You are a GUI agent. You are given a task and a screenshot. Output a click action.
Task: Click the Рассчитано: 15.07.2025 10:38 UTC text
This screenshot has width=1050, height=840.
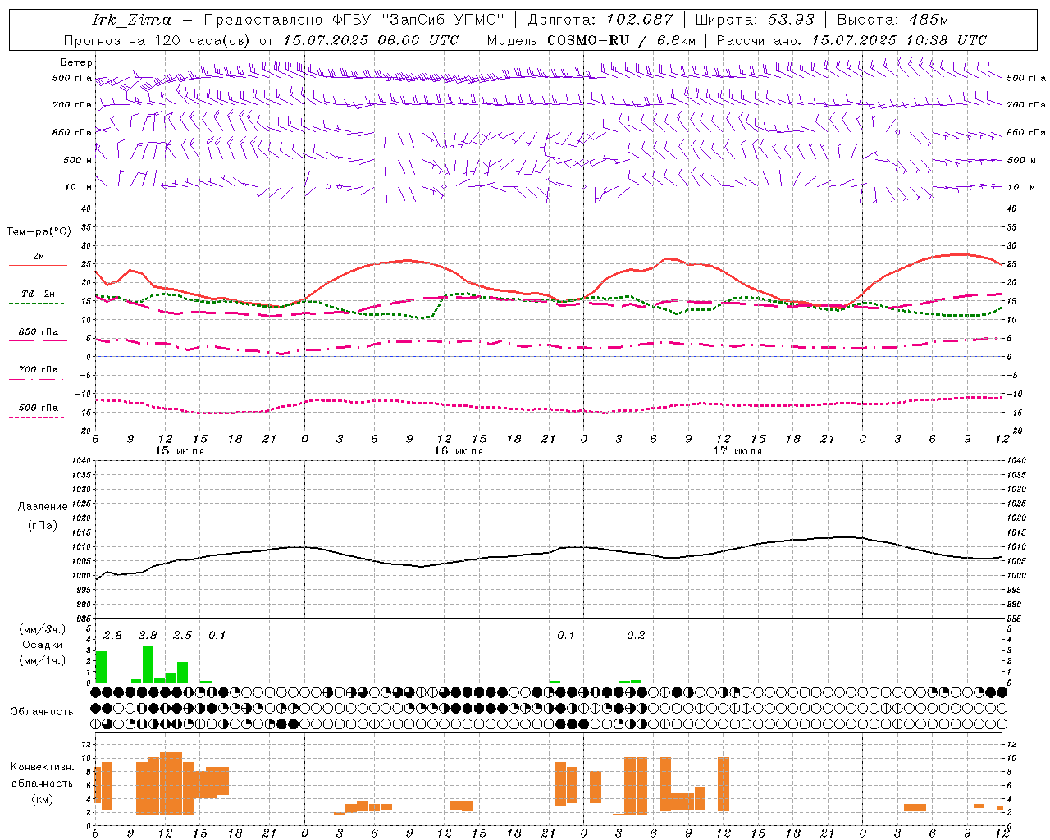tap(851, 40)
